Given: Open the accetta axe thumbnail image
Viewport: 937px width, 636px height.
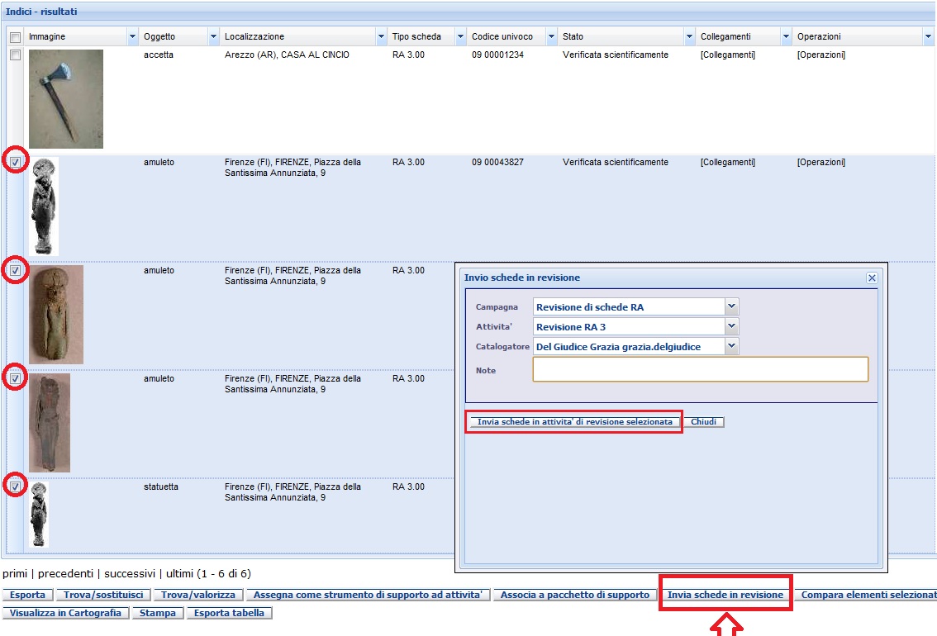Looking at the screenshot, I should (66, 99).
